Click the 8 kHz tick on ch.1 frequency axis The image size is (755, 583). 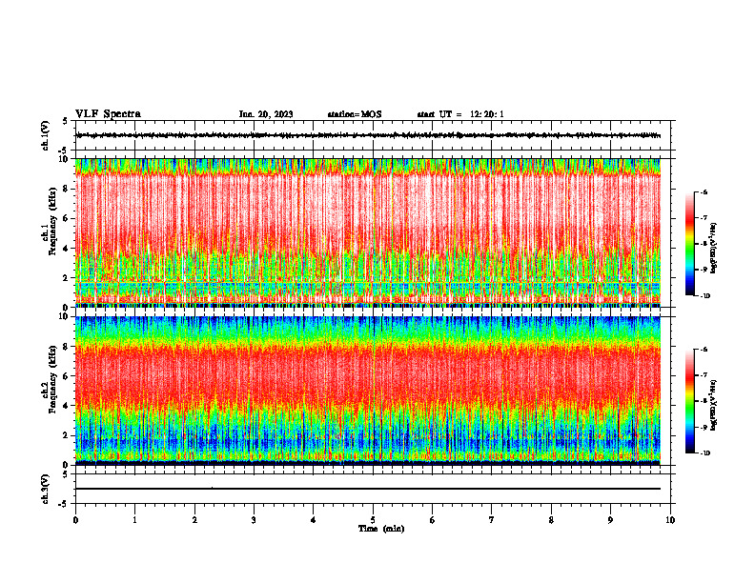point(68,189)
